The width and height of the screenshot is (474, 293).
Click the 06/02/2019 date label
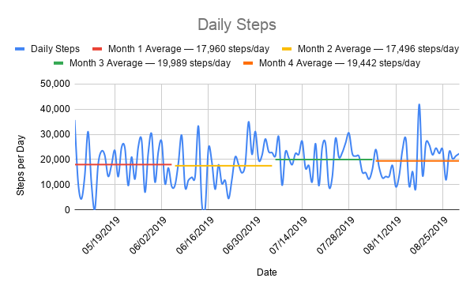[x=148, y=235]
